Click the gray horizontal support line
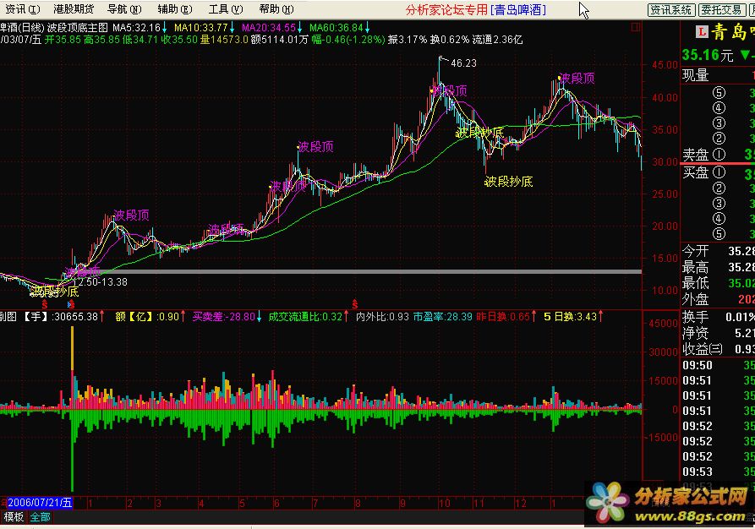755x529 pixels. 358,272
